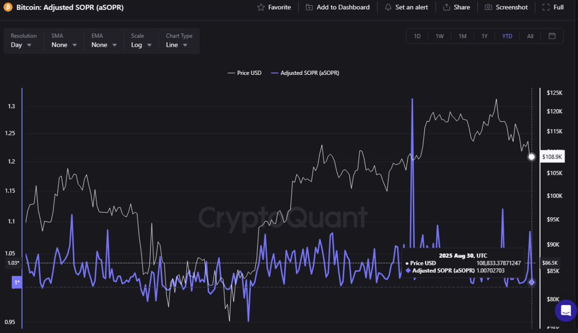Open the Resolution dropdown set to Day
The image size is (578, 333).
click(21, 45)
